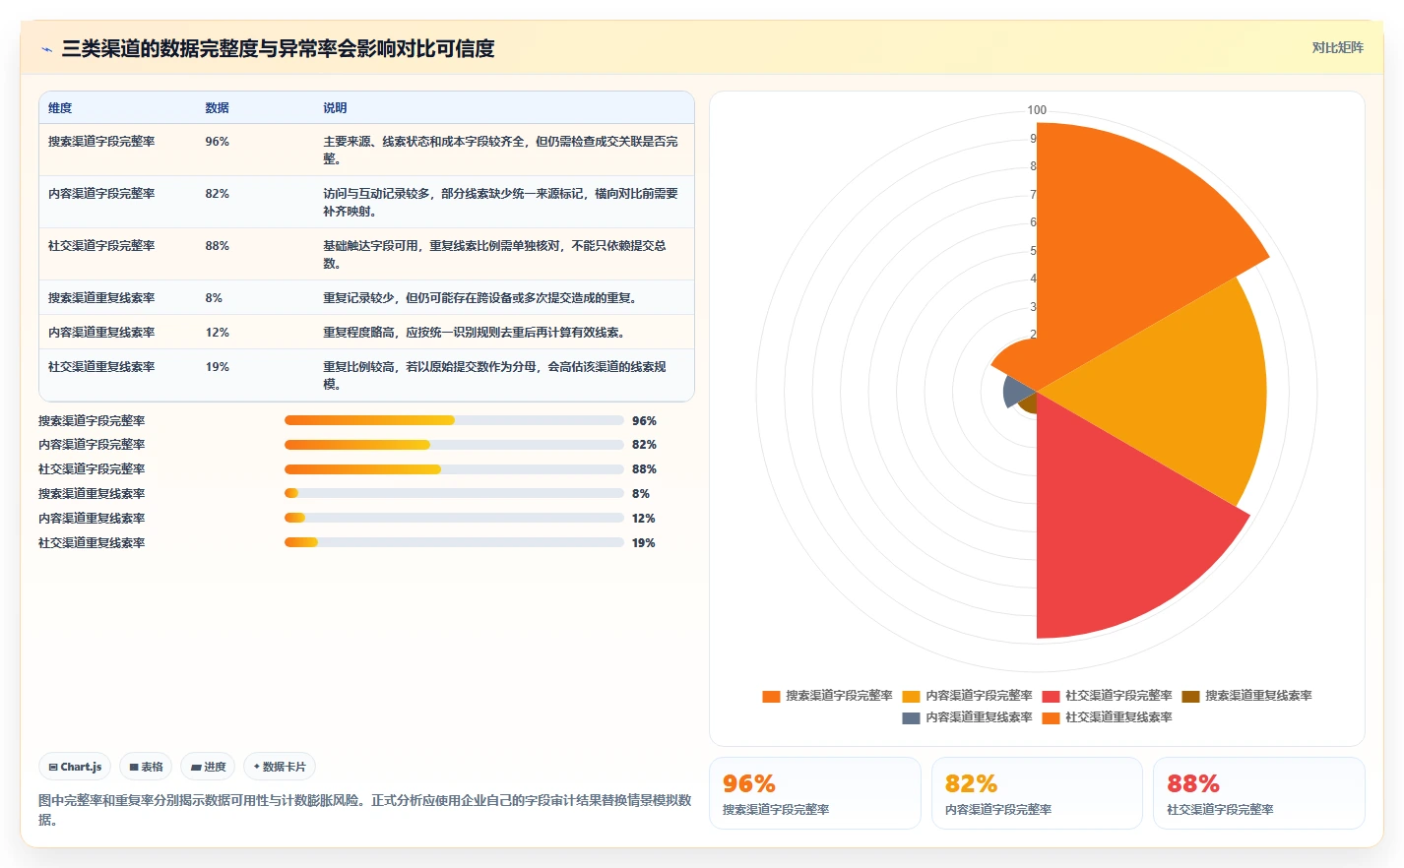
Task: Toggle legend item 搜索渠道字段完整率
Action: (827, 696)
